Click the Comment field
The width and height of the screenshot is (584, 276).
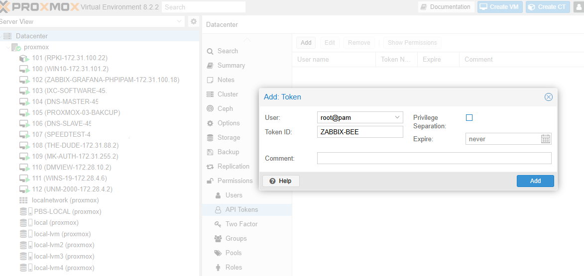[434, 158]
